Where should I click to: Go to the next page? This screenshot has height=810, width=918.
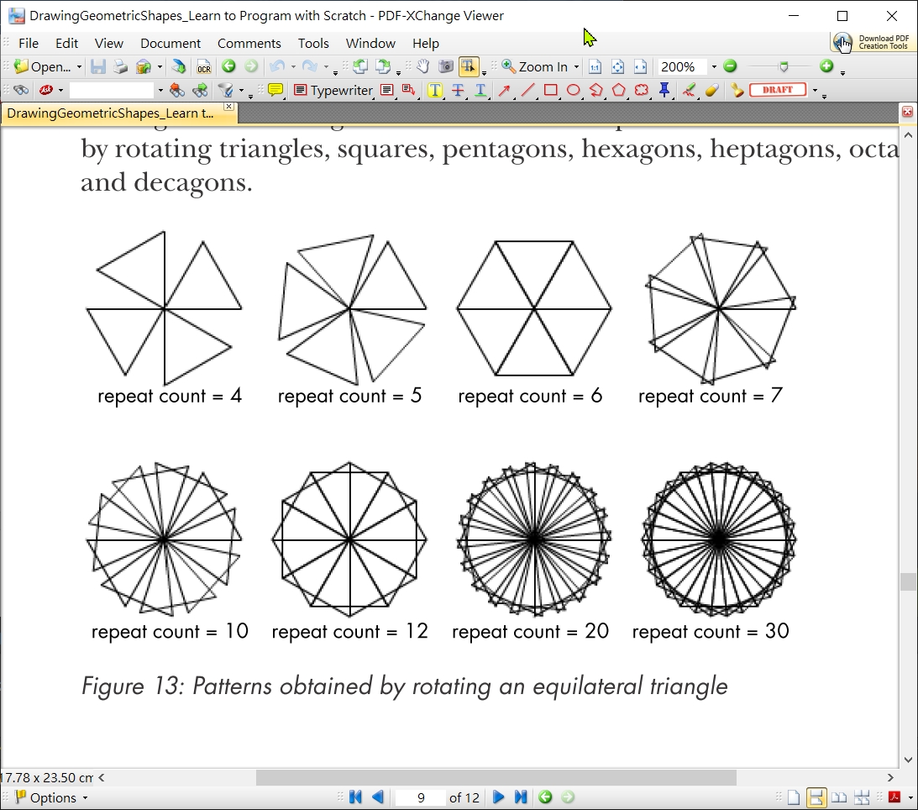498,797
